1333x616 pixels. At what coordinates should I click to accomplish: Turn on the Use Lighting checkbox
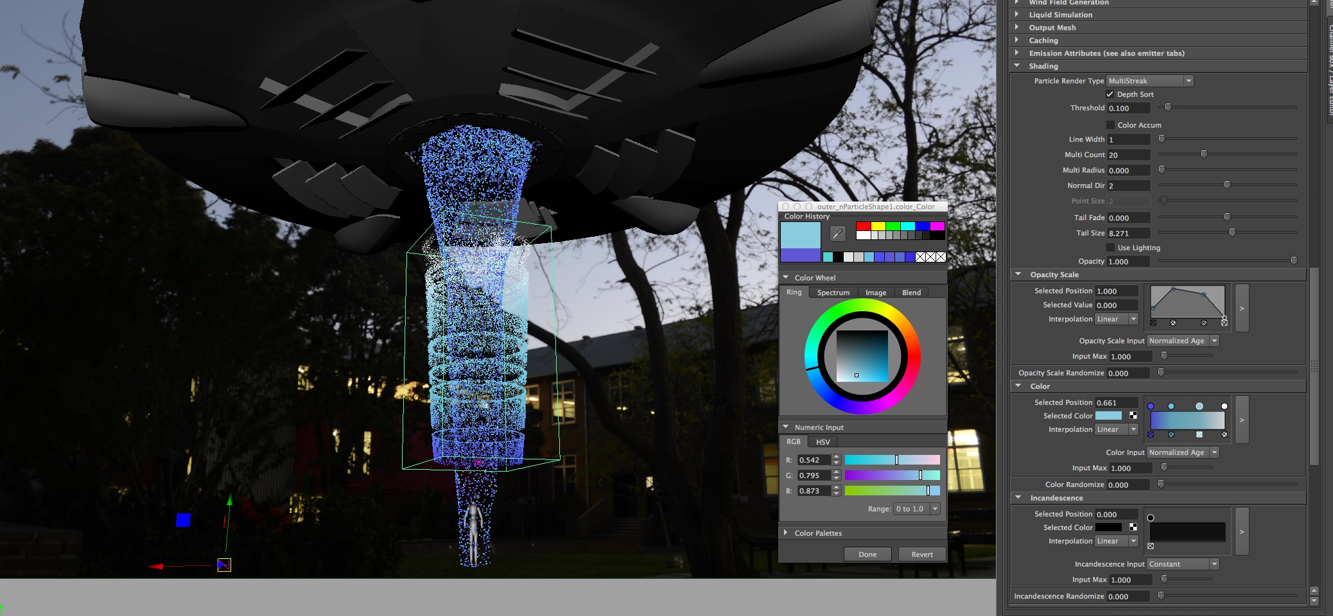point(1110,248)
